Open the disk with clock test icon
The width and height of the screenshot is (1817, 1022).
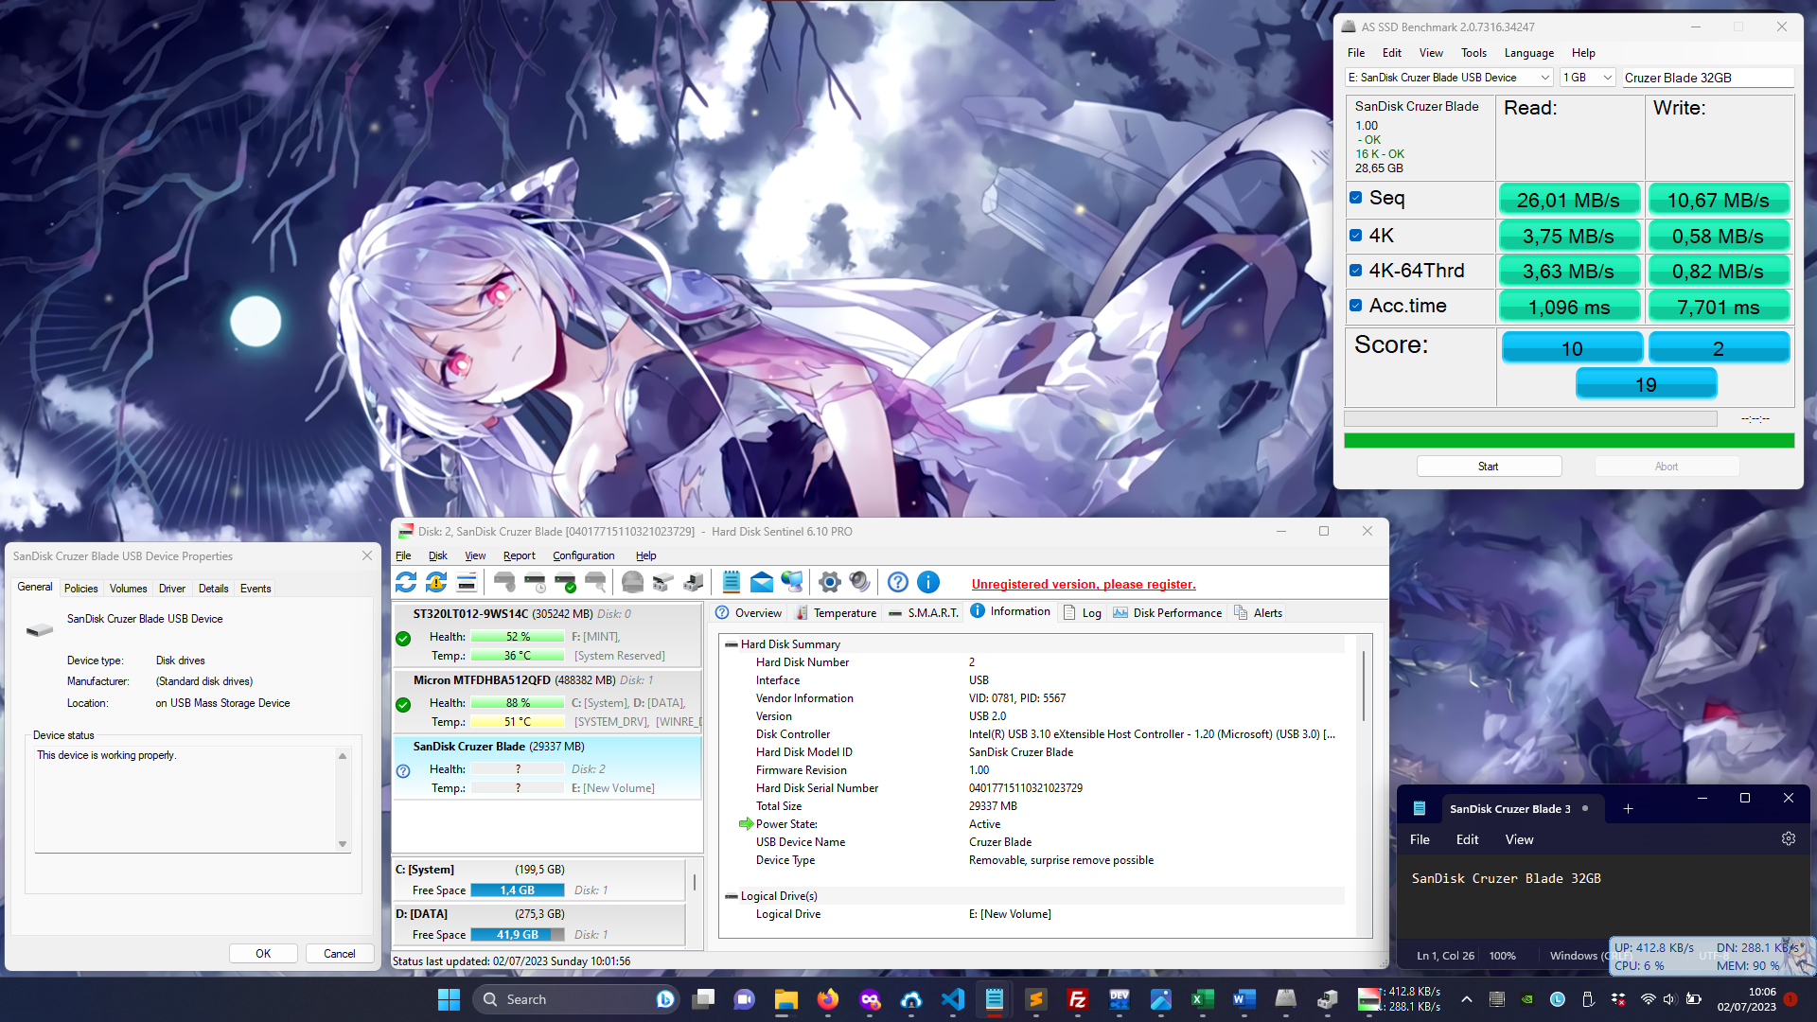[x=535, y=582]
